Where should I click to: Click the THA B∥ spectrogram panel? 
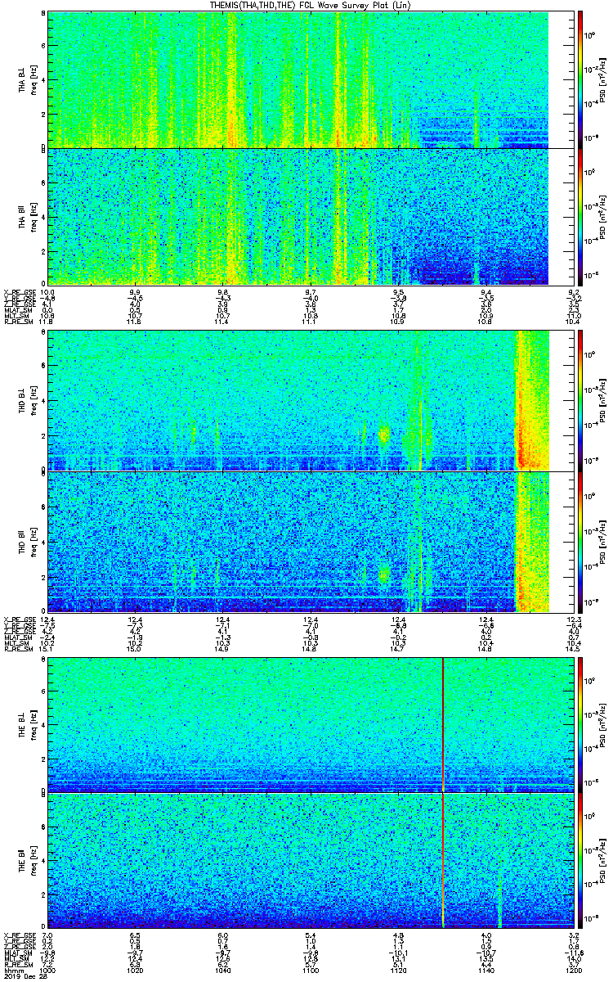(309, 217)
